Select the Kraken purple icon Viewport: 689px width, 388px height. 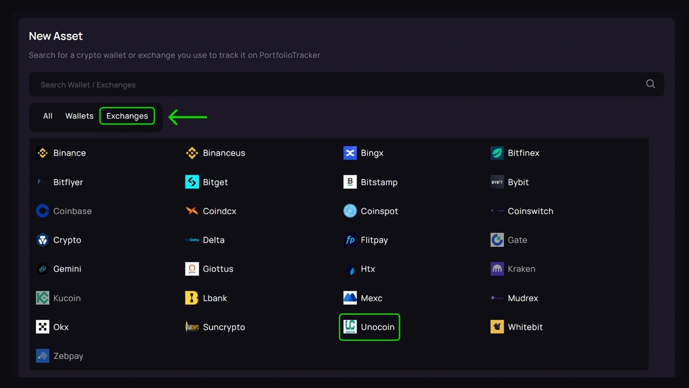coord(497,269)
